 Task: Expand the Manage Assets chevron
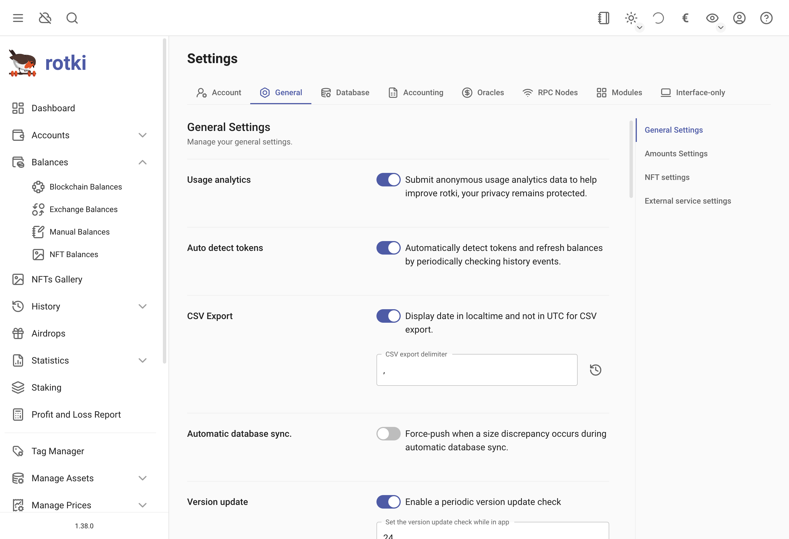(143, 478)
